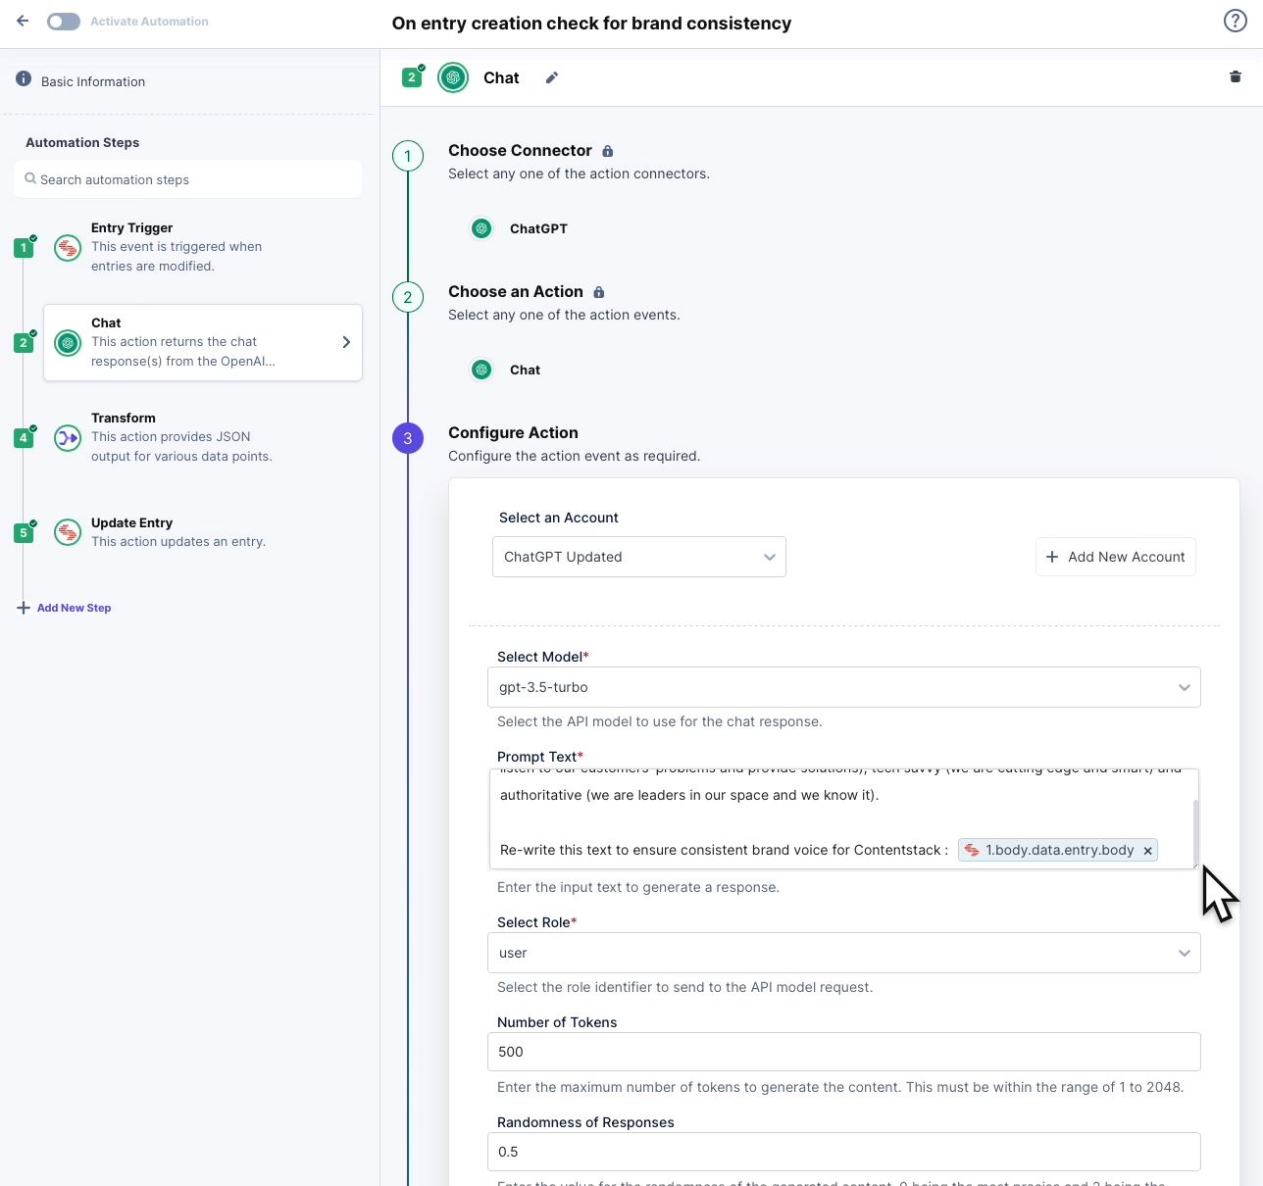Click the Configure Action heading

coord(513,432)
